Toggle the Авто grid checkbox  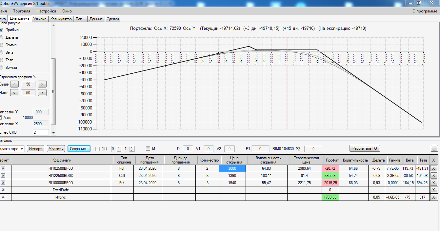coord(1,117)
